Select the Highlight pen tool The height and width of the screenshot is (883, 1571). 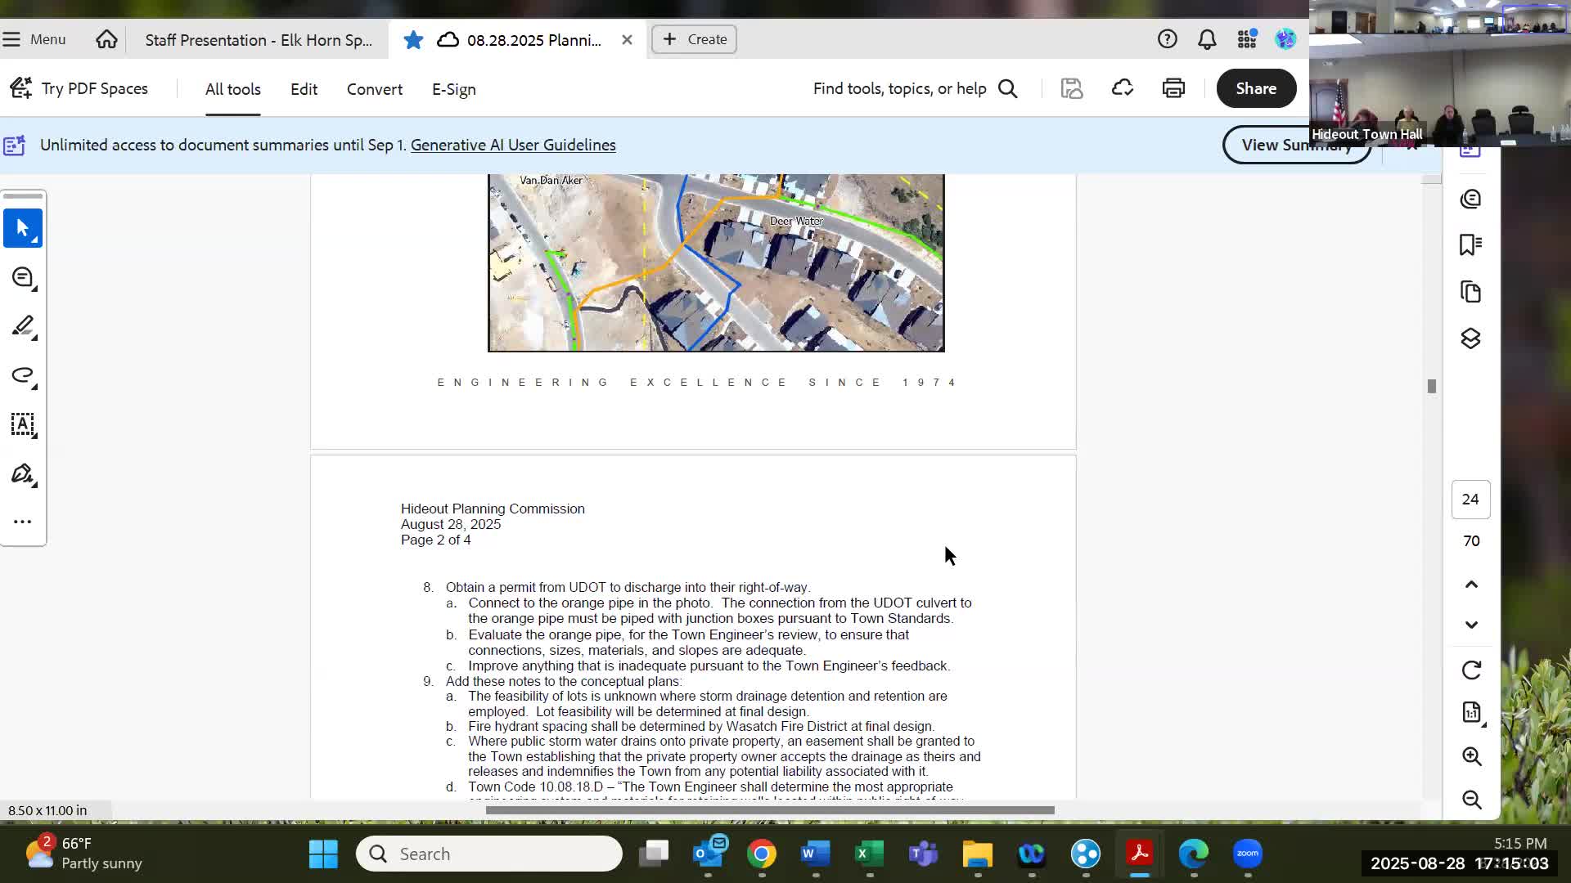23,327
